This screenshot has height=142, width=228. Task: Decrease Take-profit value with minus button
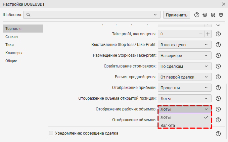(201, 34)
